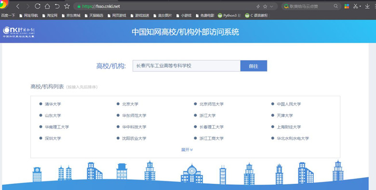
Task: Click the magnifier icon in the search box
Action: 336,6
